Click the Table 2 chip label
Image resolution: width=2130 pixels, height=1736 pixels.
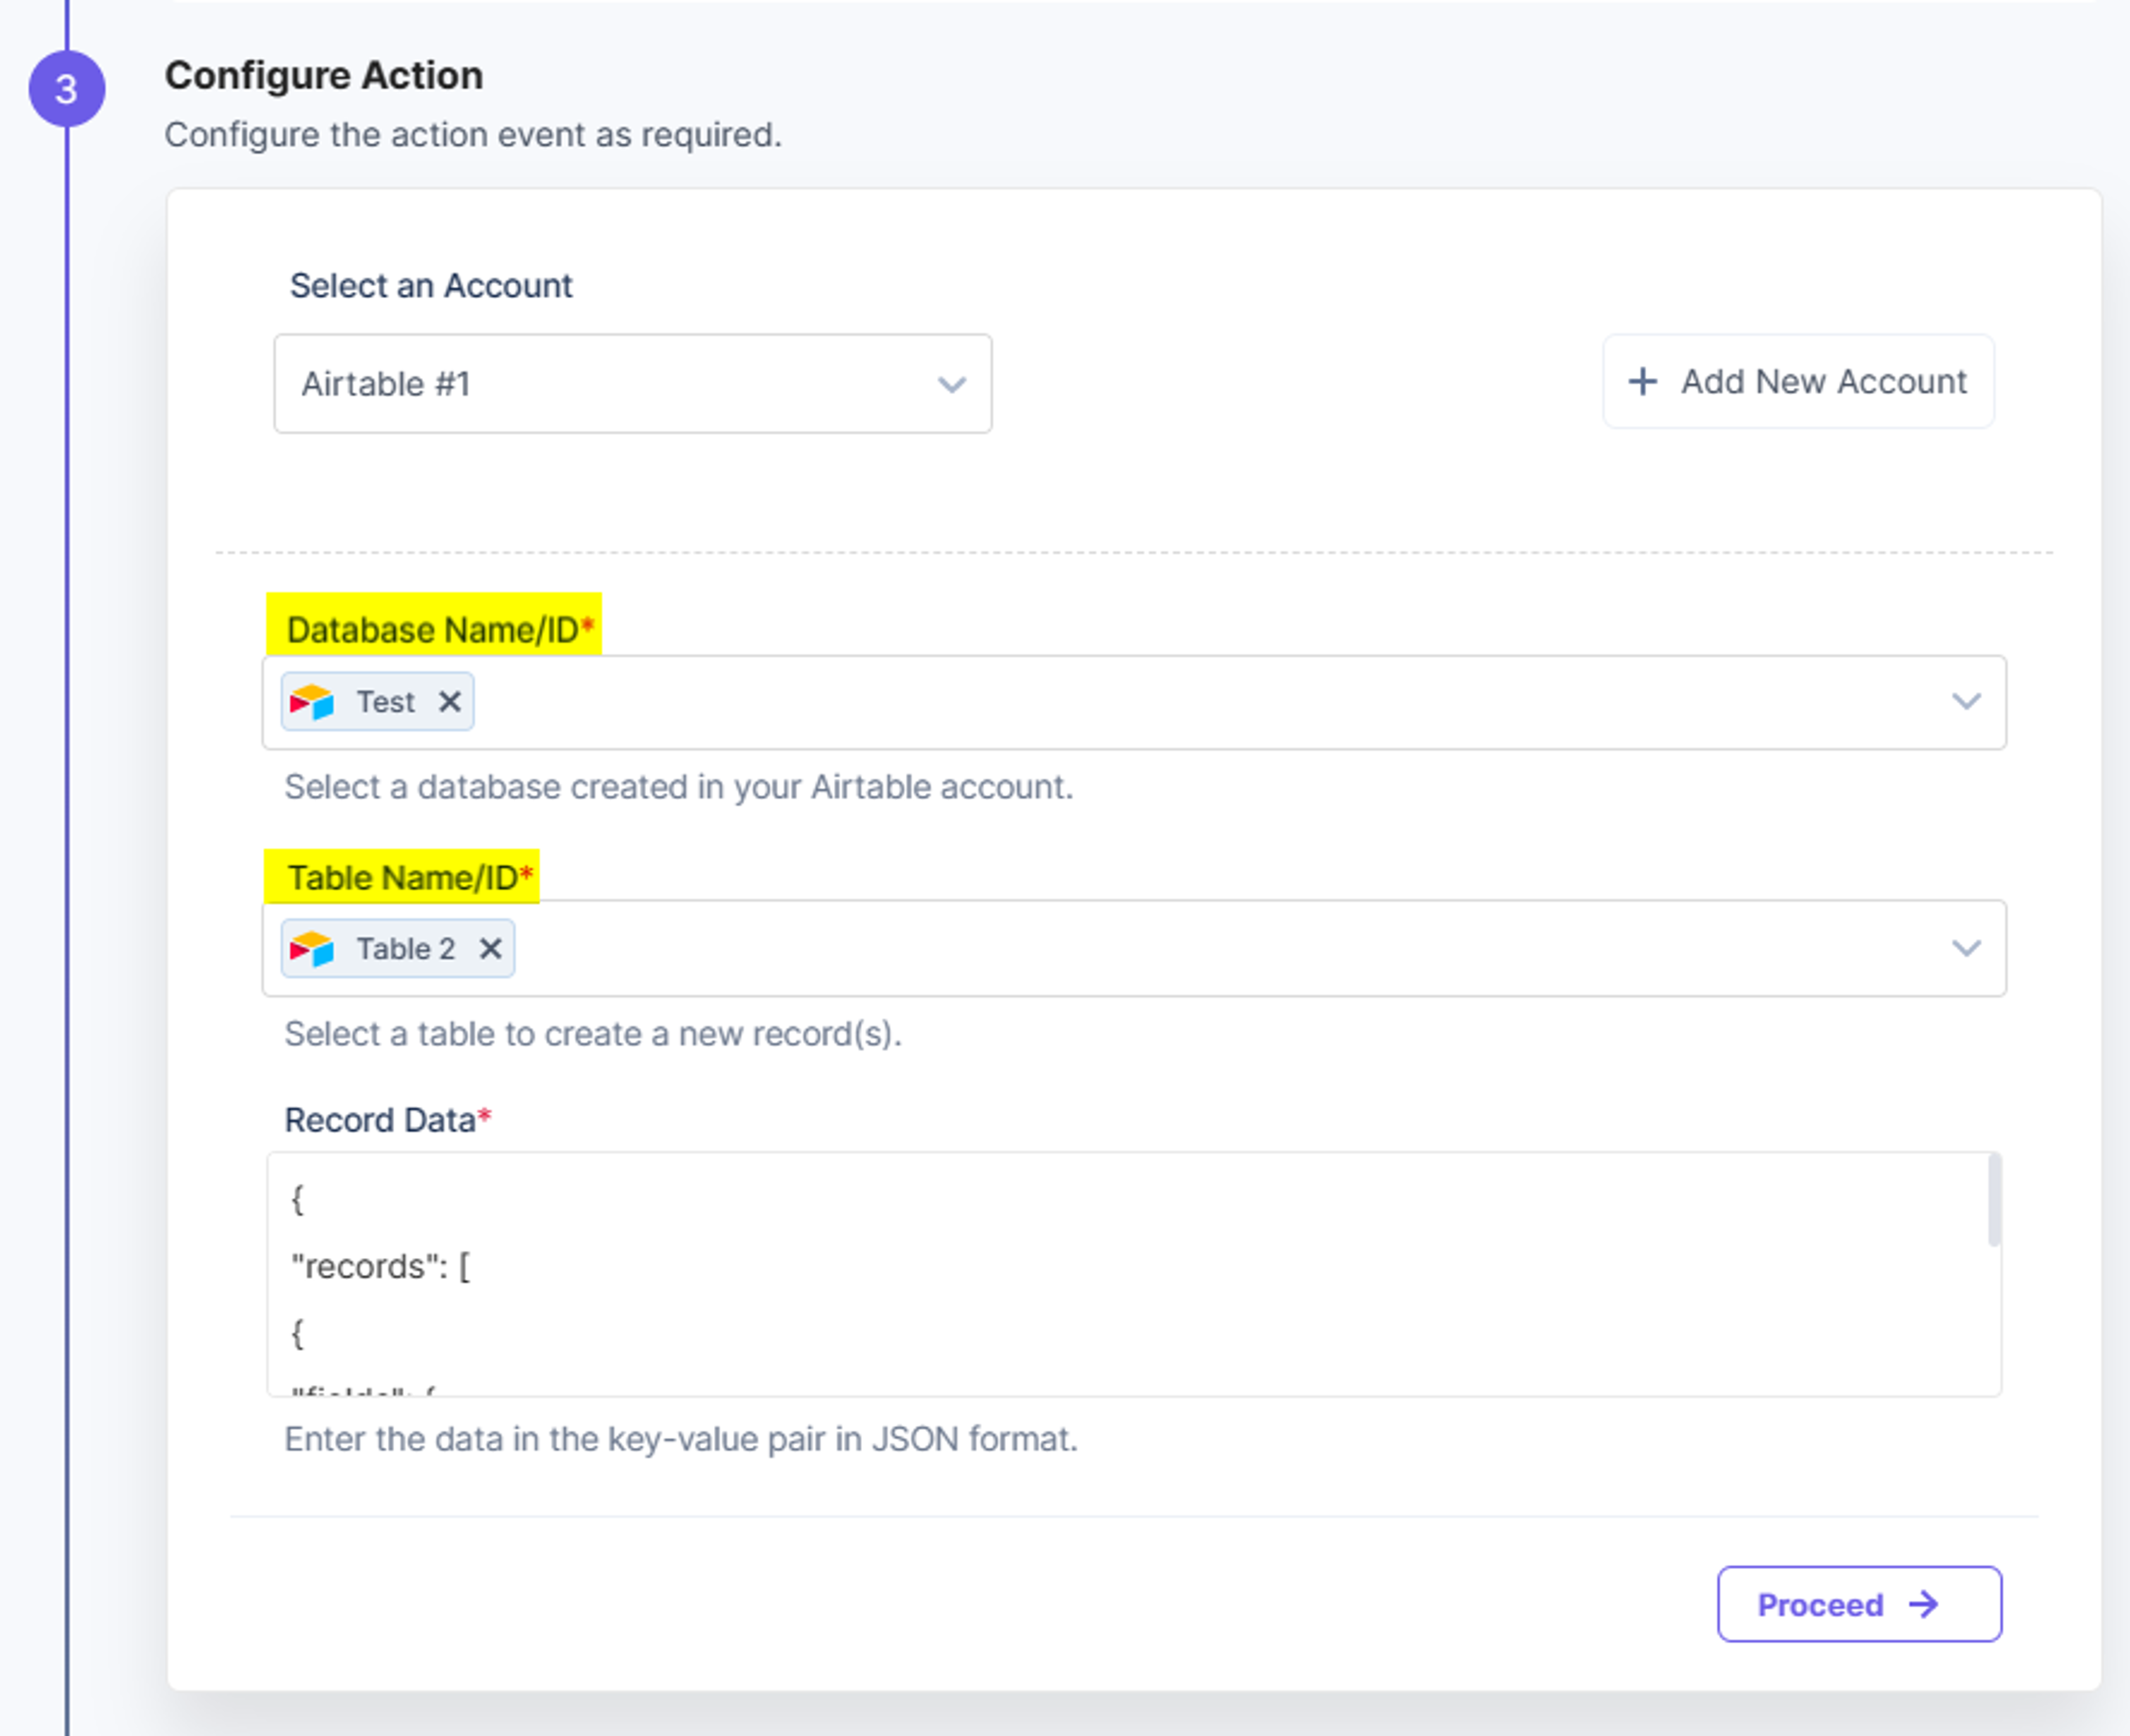(x=406, y=948)
